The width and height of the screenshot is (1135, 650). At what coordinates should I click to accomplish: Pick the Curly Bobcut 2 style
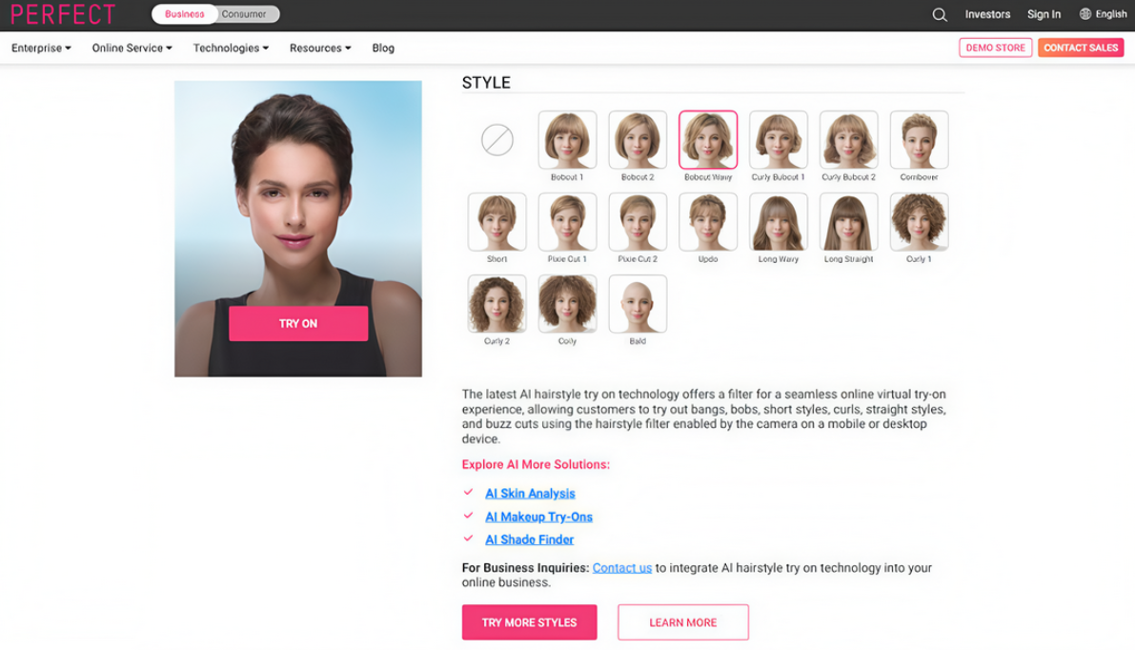point(848,140)
